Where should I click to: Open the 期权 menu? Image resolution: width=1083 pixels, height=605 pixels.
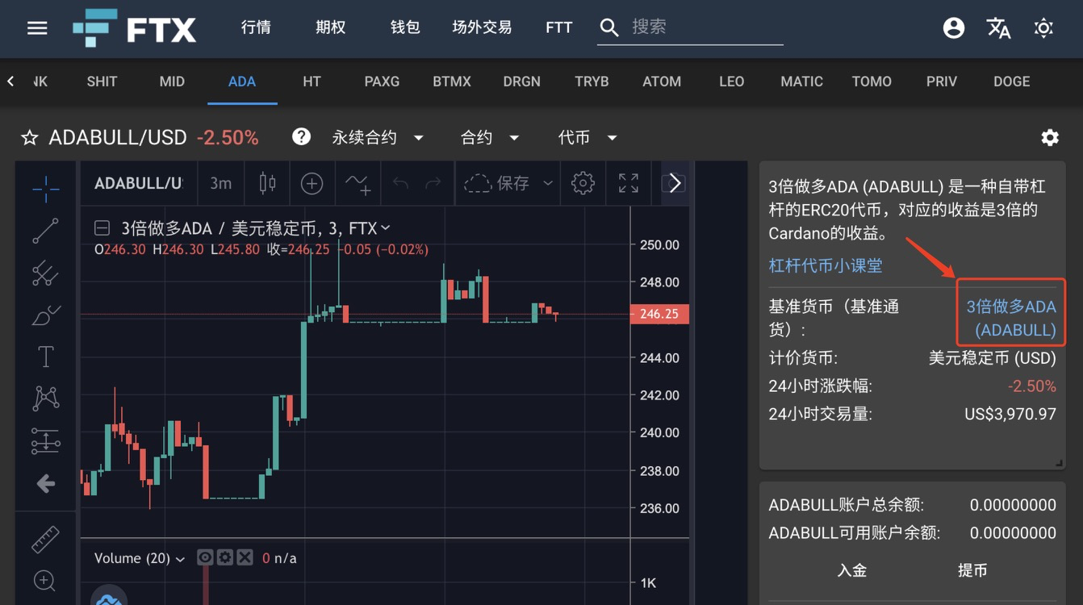point(330,27)
